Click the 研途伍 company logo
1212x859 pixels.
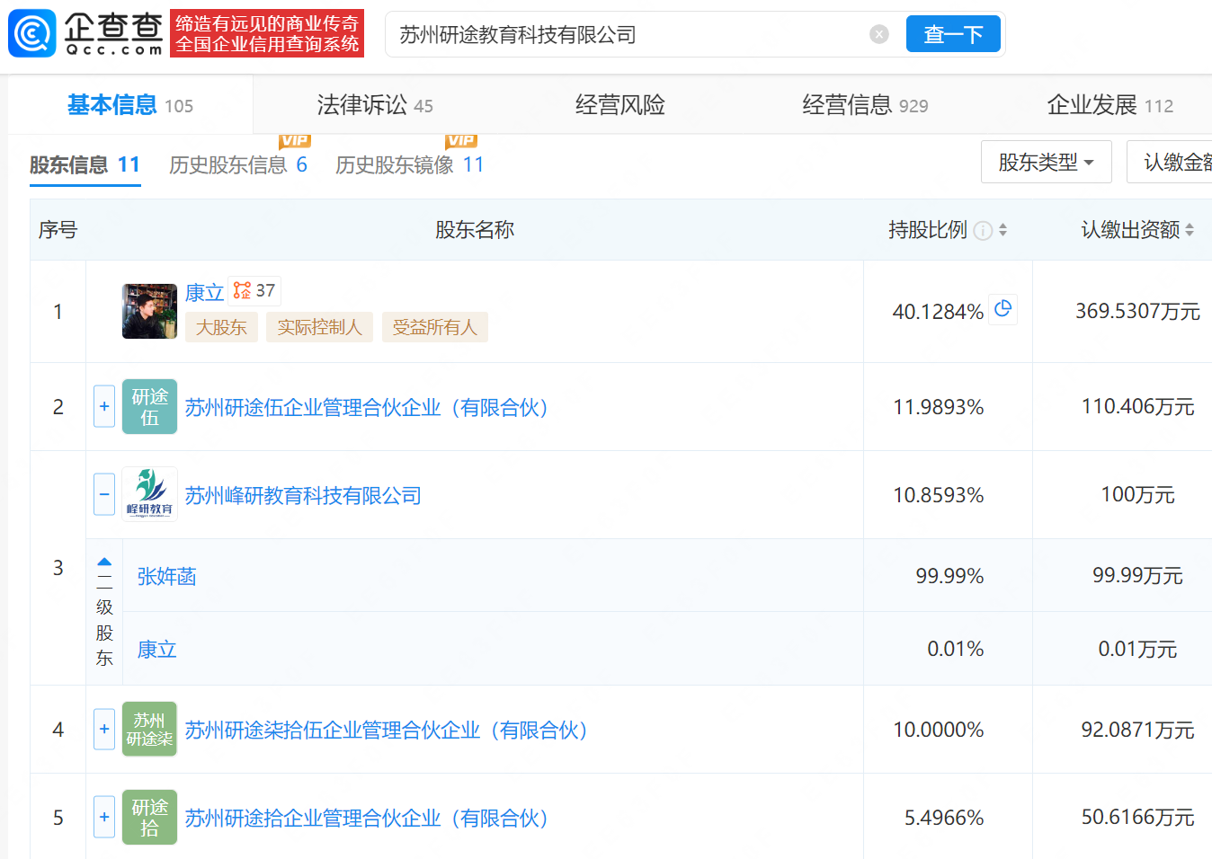coord(149,406)
